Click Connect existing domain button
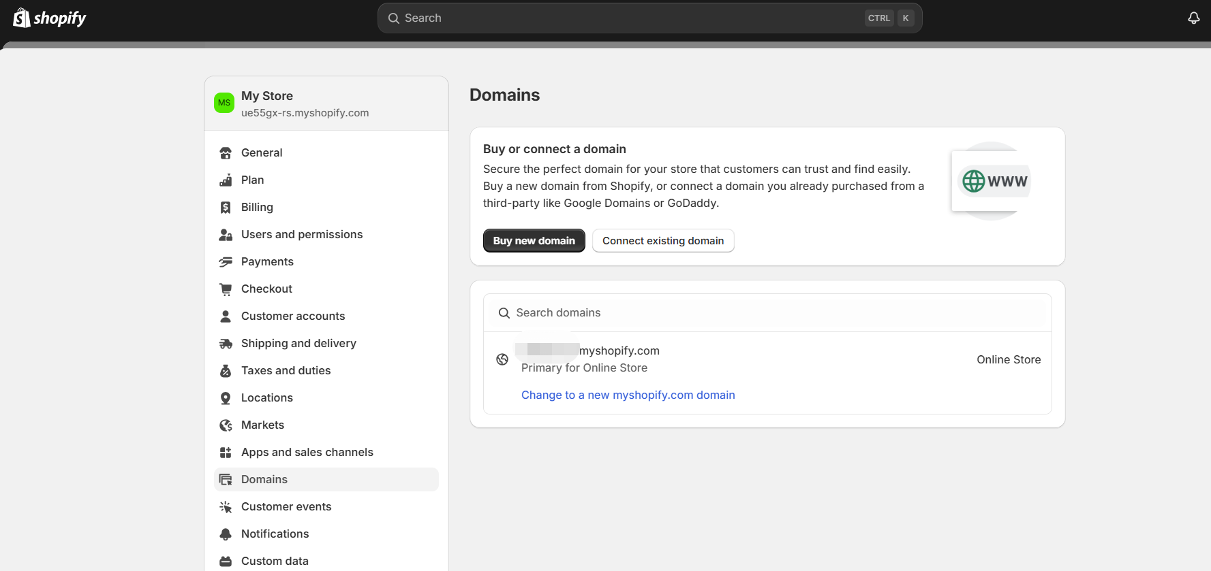Image resolution: width=1211 pixels, height=571 pixels. pos(662,241)
